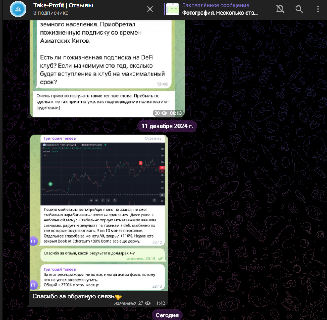Click the handshake emoji in the caption
Image resolution: width=327 pixels, height=320 pixels.
[118, 296]
